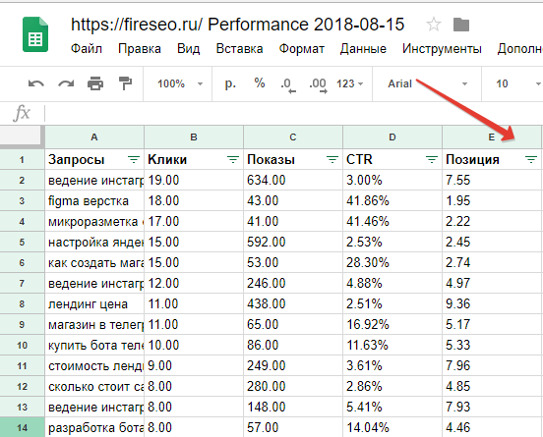
Task: Open the Вид menu
Action: click(189, 49)
